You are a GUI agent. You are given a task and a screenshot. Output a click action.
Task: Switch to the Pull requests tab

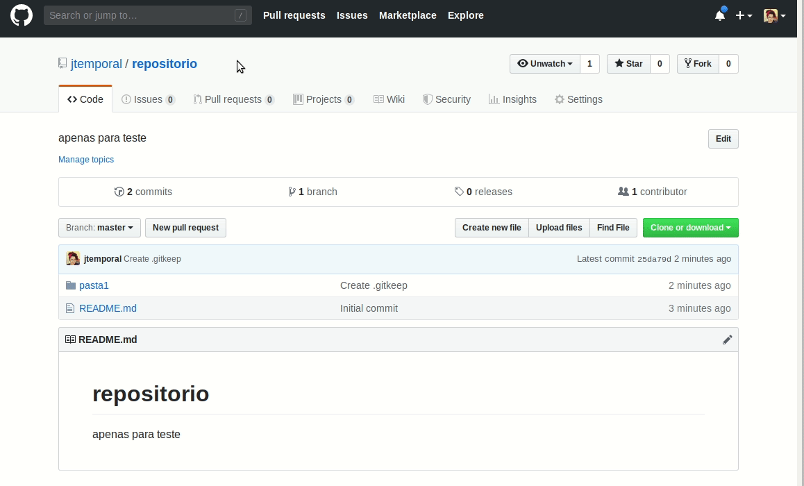(x=234, y=99)
